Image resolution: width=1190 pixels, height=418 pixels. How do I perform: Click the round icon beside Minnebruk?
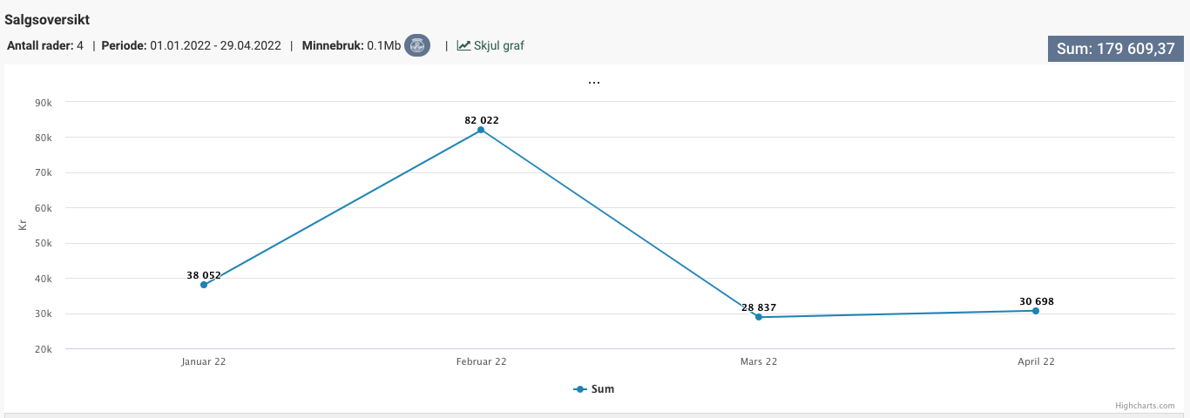tap(417, 45)
